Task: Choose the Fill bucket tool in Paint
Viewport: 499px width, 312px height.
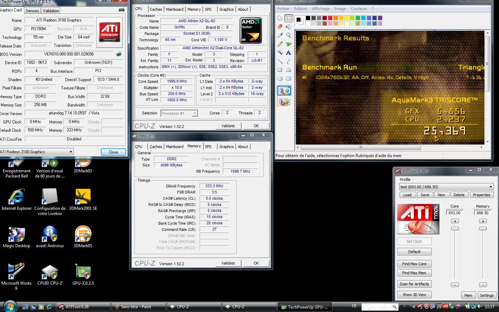Action: [x=289, y=27]
